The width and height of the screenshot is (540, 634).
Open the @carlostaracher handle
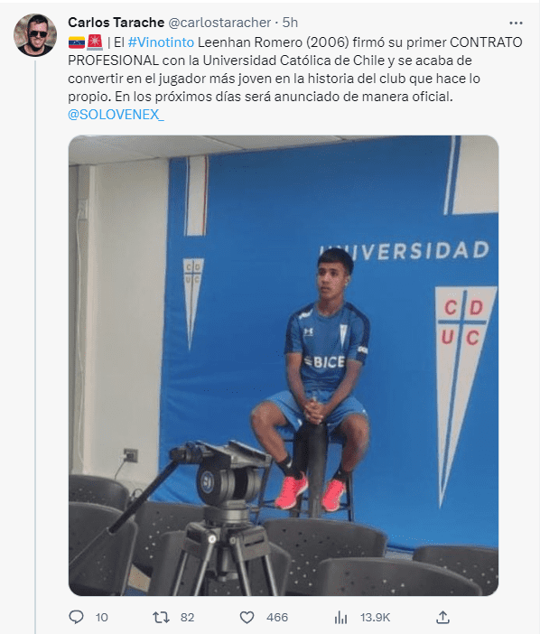click(x=219, y=23)
